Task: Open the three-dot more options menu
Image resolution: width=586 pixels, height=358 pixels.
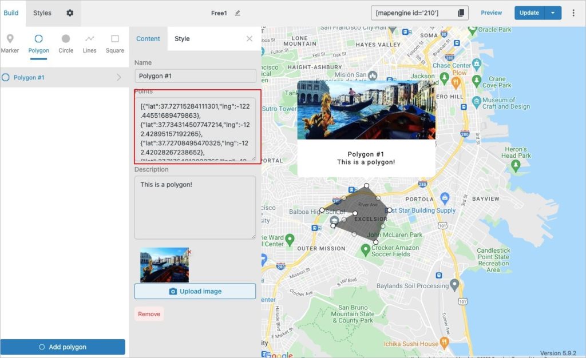Action: click(x=573, y=13)
